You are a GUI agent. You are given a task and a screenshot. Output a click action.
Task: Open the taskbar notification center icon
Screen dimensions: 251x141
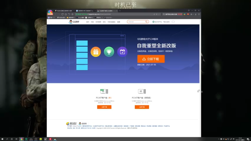248,139
